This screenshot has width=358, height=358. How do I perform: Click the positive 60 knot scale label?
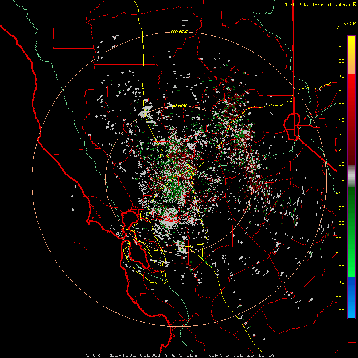tap(342, 90)
